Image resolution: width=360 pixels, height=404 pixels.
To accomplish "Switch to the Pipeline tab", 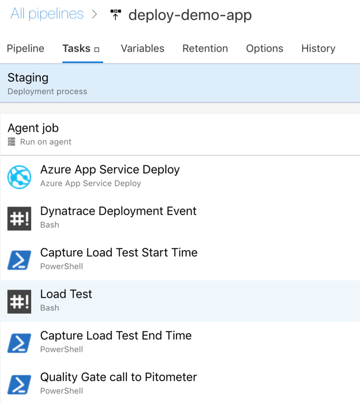I will [x=25, y=48].
